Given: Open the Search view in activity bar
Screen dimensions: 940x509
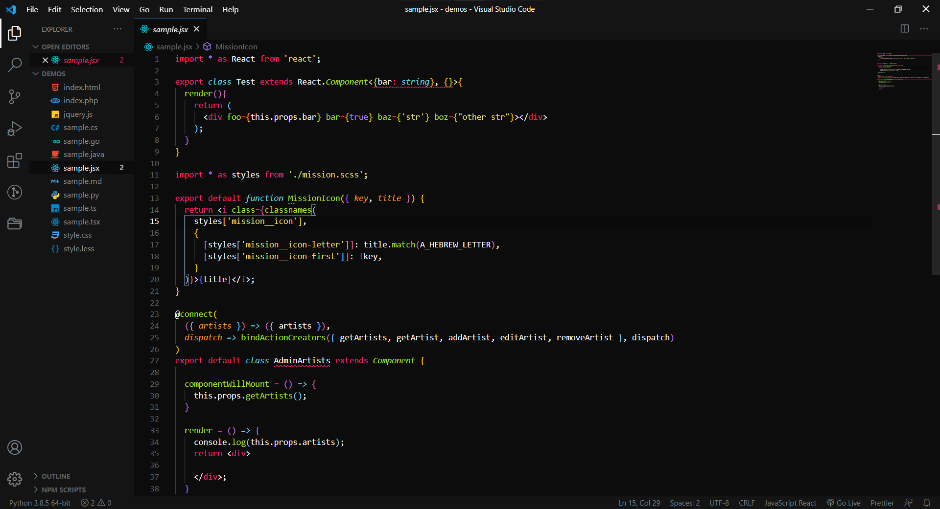Looking at the screenshot, I should point(15,65).
